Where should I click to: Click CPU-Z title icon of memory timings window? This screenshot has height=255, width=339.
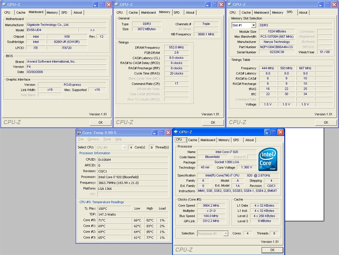point(117,4)
